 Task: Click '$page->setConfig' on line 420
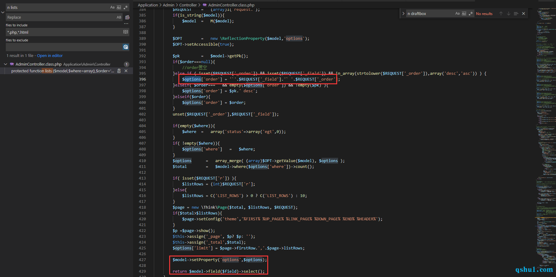[x=201, y=219]
